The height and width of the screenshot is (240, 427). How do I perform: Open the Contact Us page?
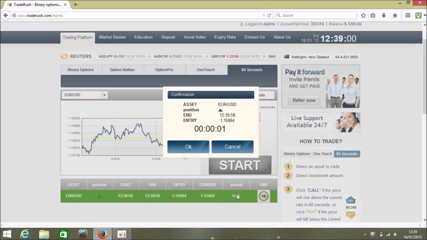tap(255, 37)
